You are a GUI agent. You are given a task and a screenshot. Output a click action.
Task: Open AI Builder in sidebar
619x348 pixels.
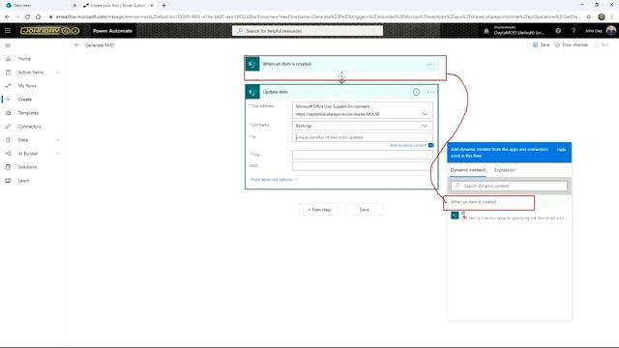(28, 154)
